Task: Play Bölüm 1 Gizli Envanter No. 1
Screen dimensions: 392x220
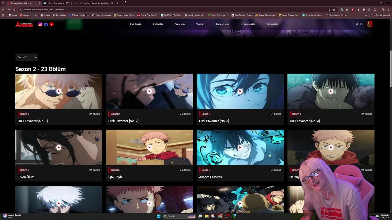Action: click(58, 91)
